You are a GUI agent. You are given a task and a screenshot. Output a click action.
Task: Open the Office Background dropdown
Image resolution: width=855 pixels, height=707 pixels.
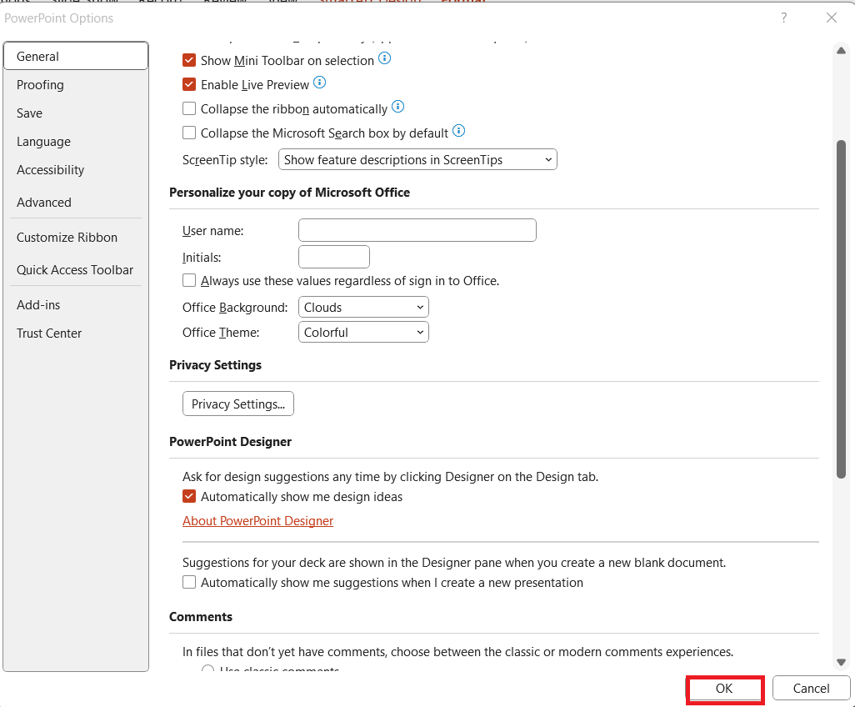point(363,307)
